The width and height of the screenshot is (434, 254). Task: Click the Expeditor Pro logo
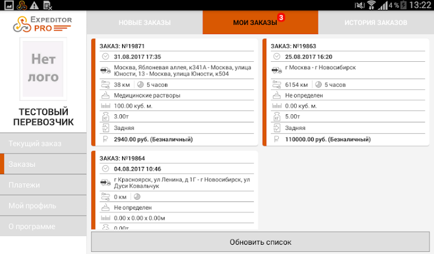click(x=42, y=24)
